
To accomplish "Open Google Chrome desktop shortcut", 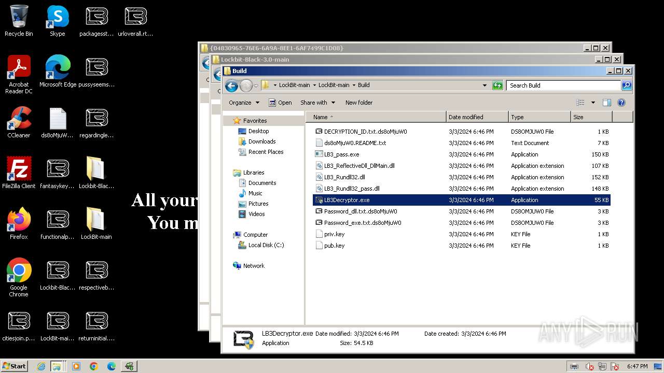I will tap(19, 278).
